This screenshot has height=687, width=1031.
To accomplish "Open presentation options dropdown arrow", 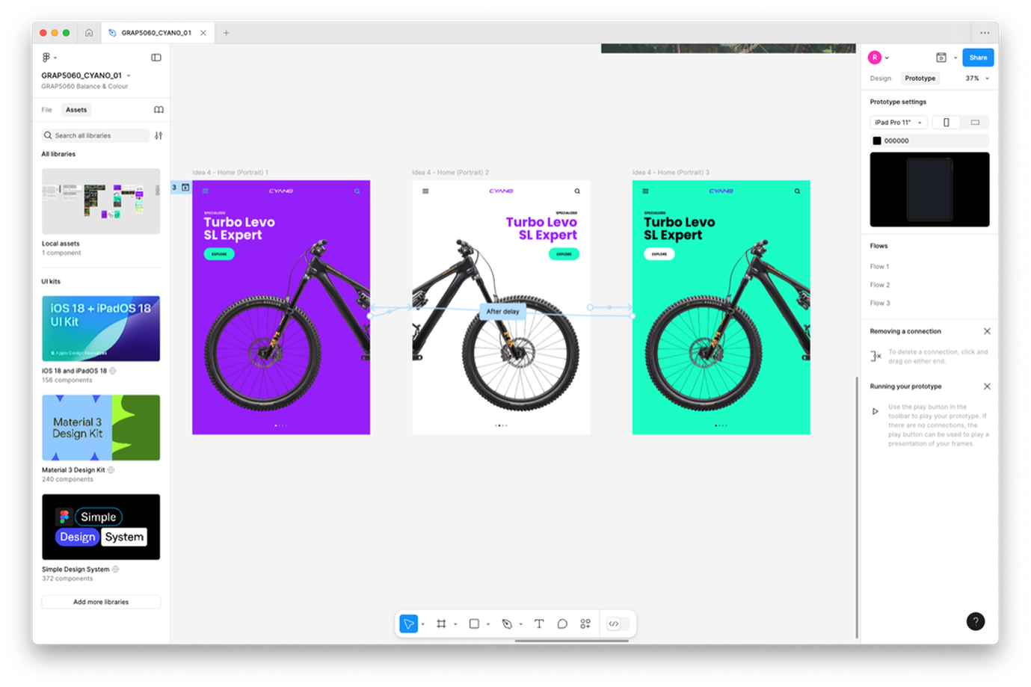I will [955, 58].
